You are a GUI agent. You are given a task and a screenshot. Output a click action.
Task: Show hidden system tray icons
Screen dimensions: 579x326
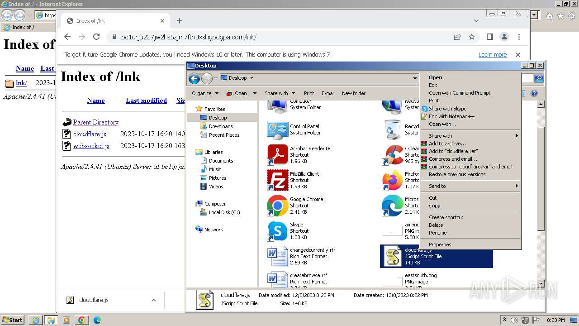504,320
